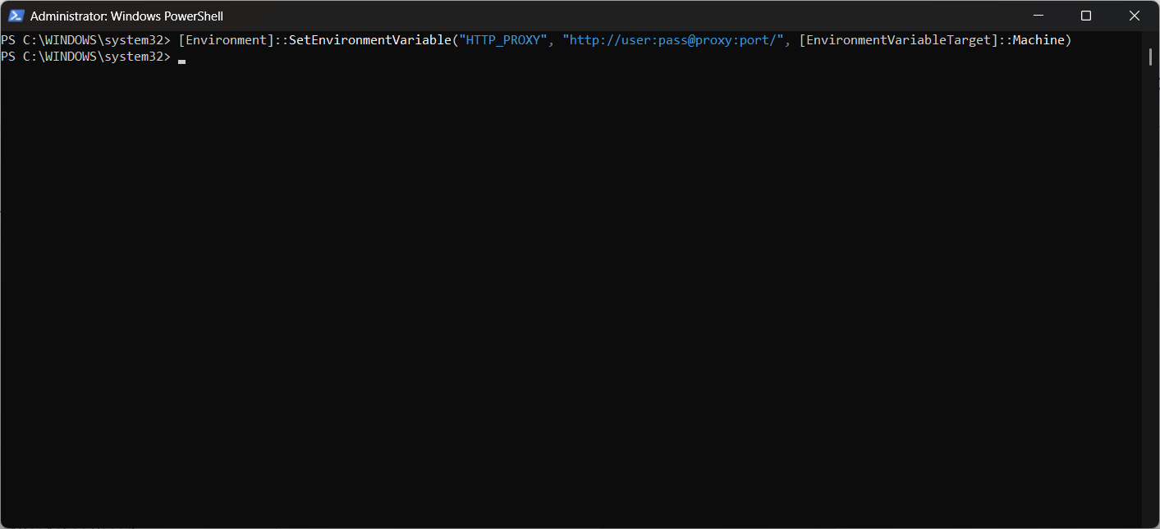Click the scrollbar track below the thumb
This screenshot has width=1160, height=529.
[1150, 287]
